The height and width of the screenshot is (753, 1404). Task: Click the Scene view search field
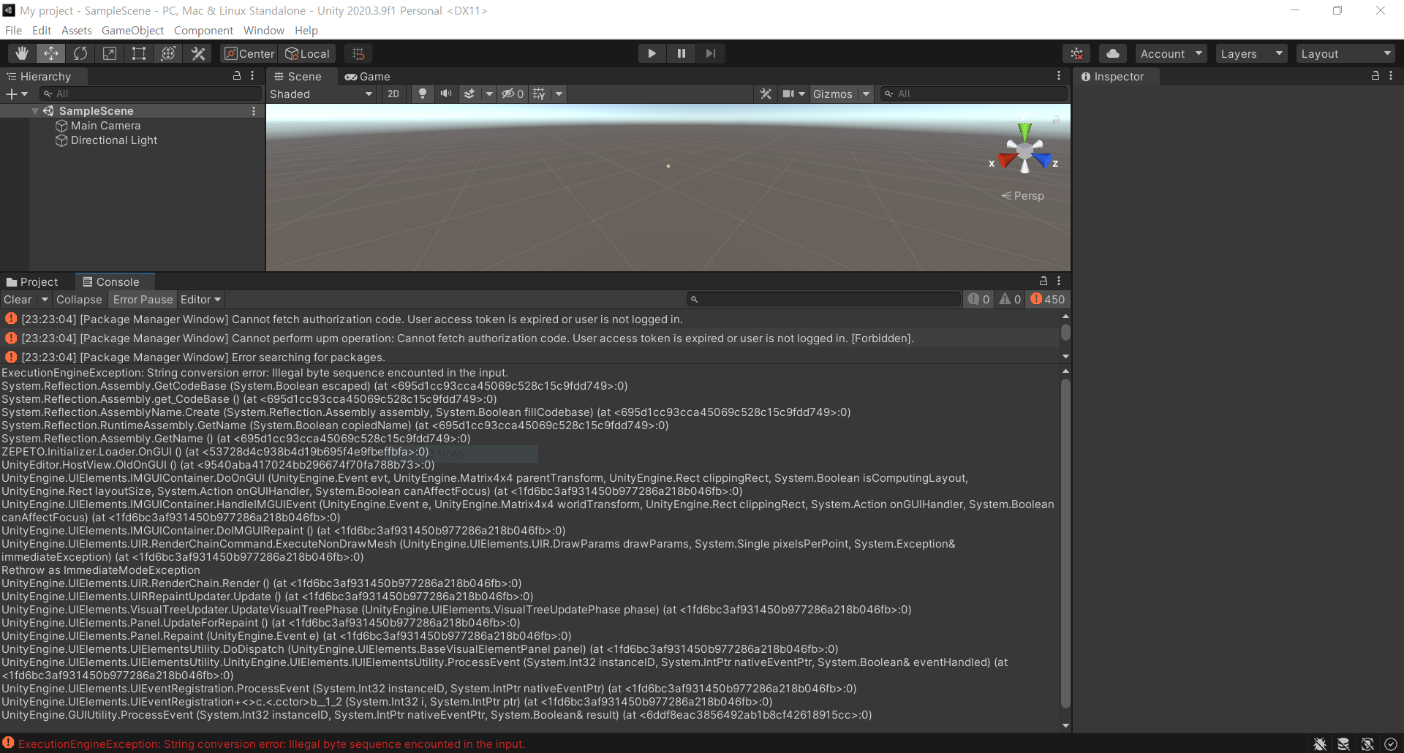pos(973,94)
